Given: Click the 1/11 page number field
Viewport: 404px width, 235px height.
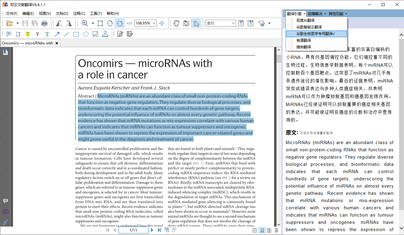Looking at the screenshot, I should [134, 230].
